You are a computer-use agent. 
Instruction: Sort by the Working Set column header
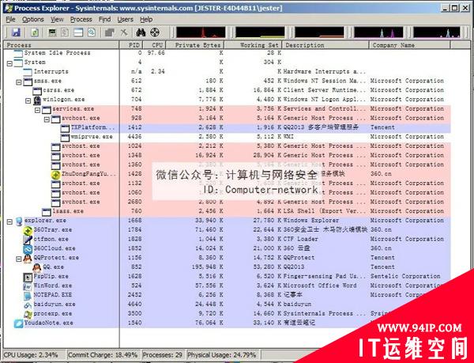click(253, 45)
